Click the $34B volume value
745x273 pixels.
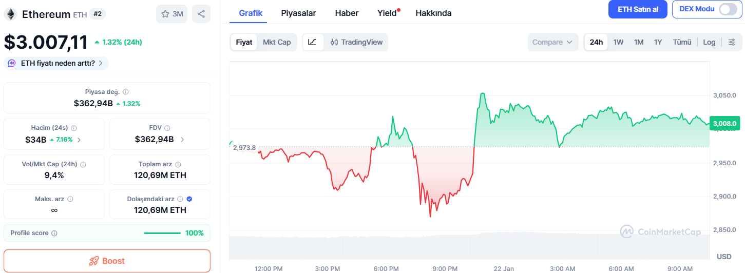coord(35,139)
